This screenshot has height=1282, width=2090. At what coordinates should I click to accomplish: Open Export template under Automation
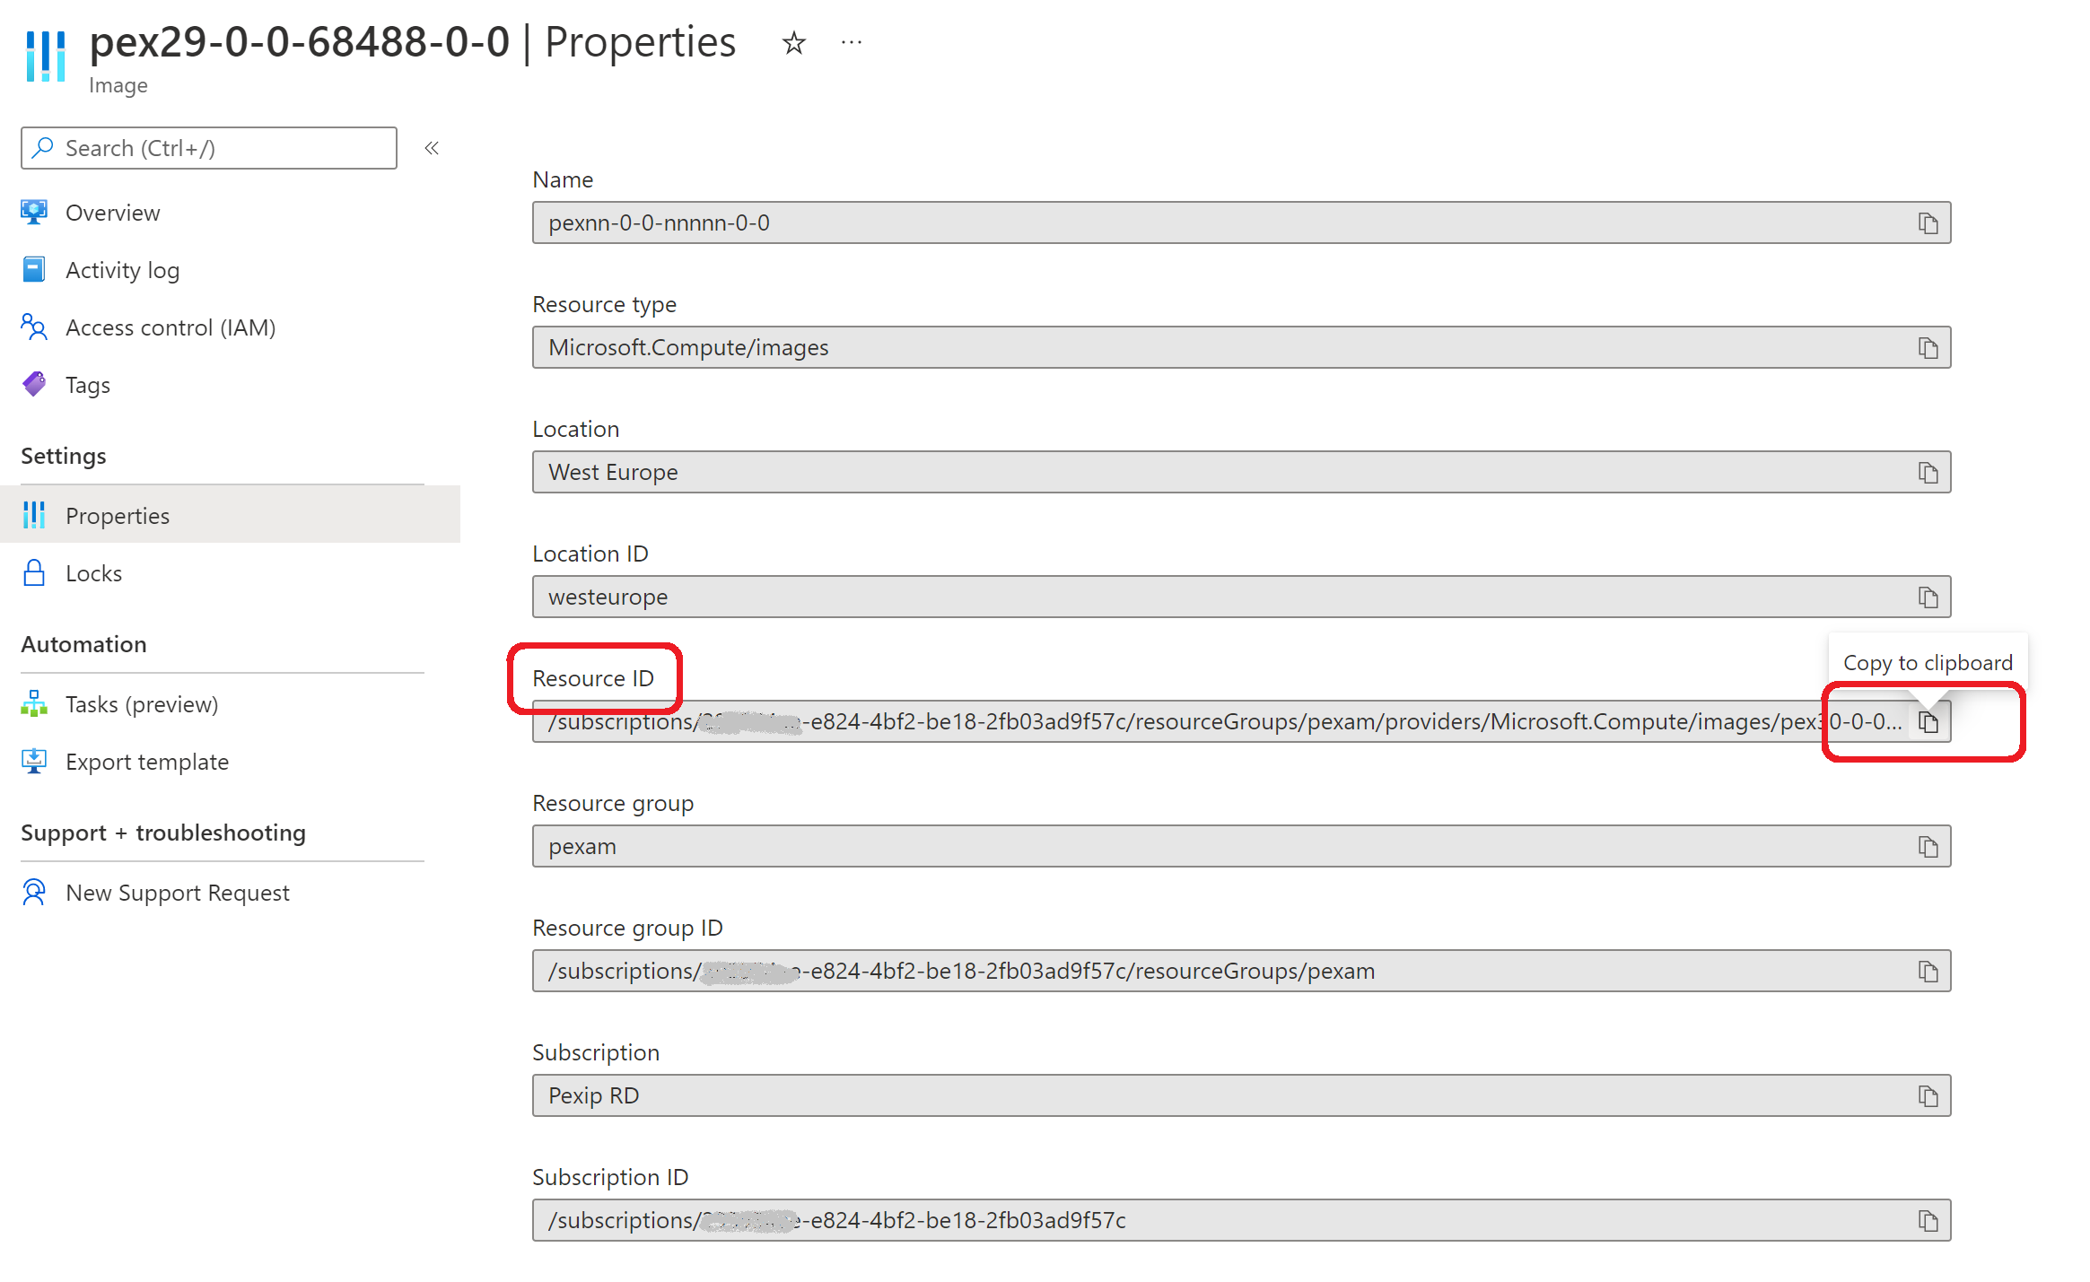tap(146, 762)
